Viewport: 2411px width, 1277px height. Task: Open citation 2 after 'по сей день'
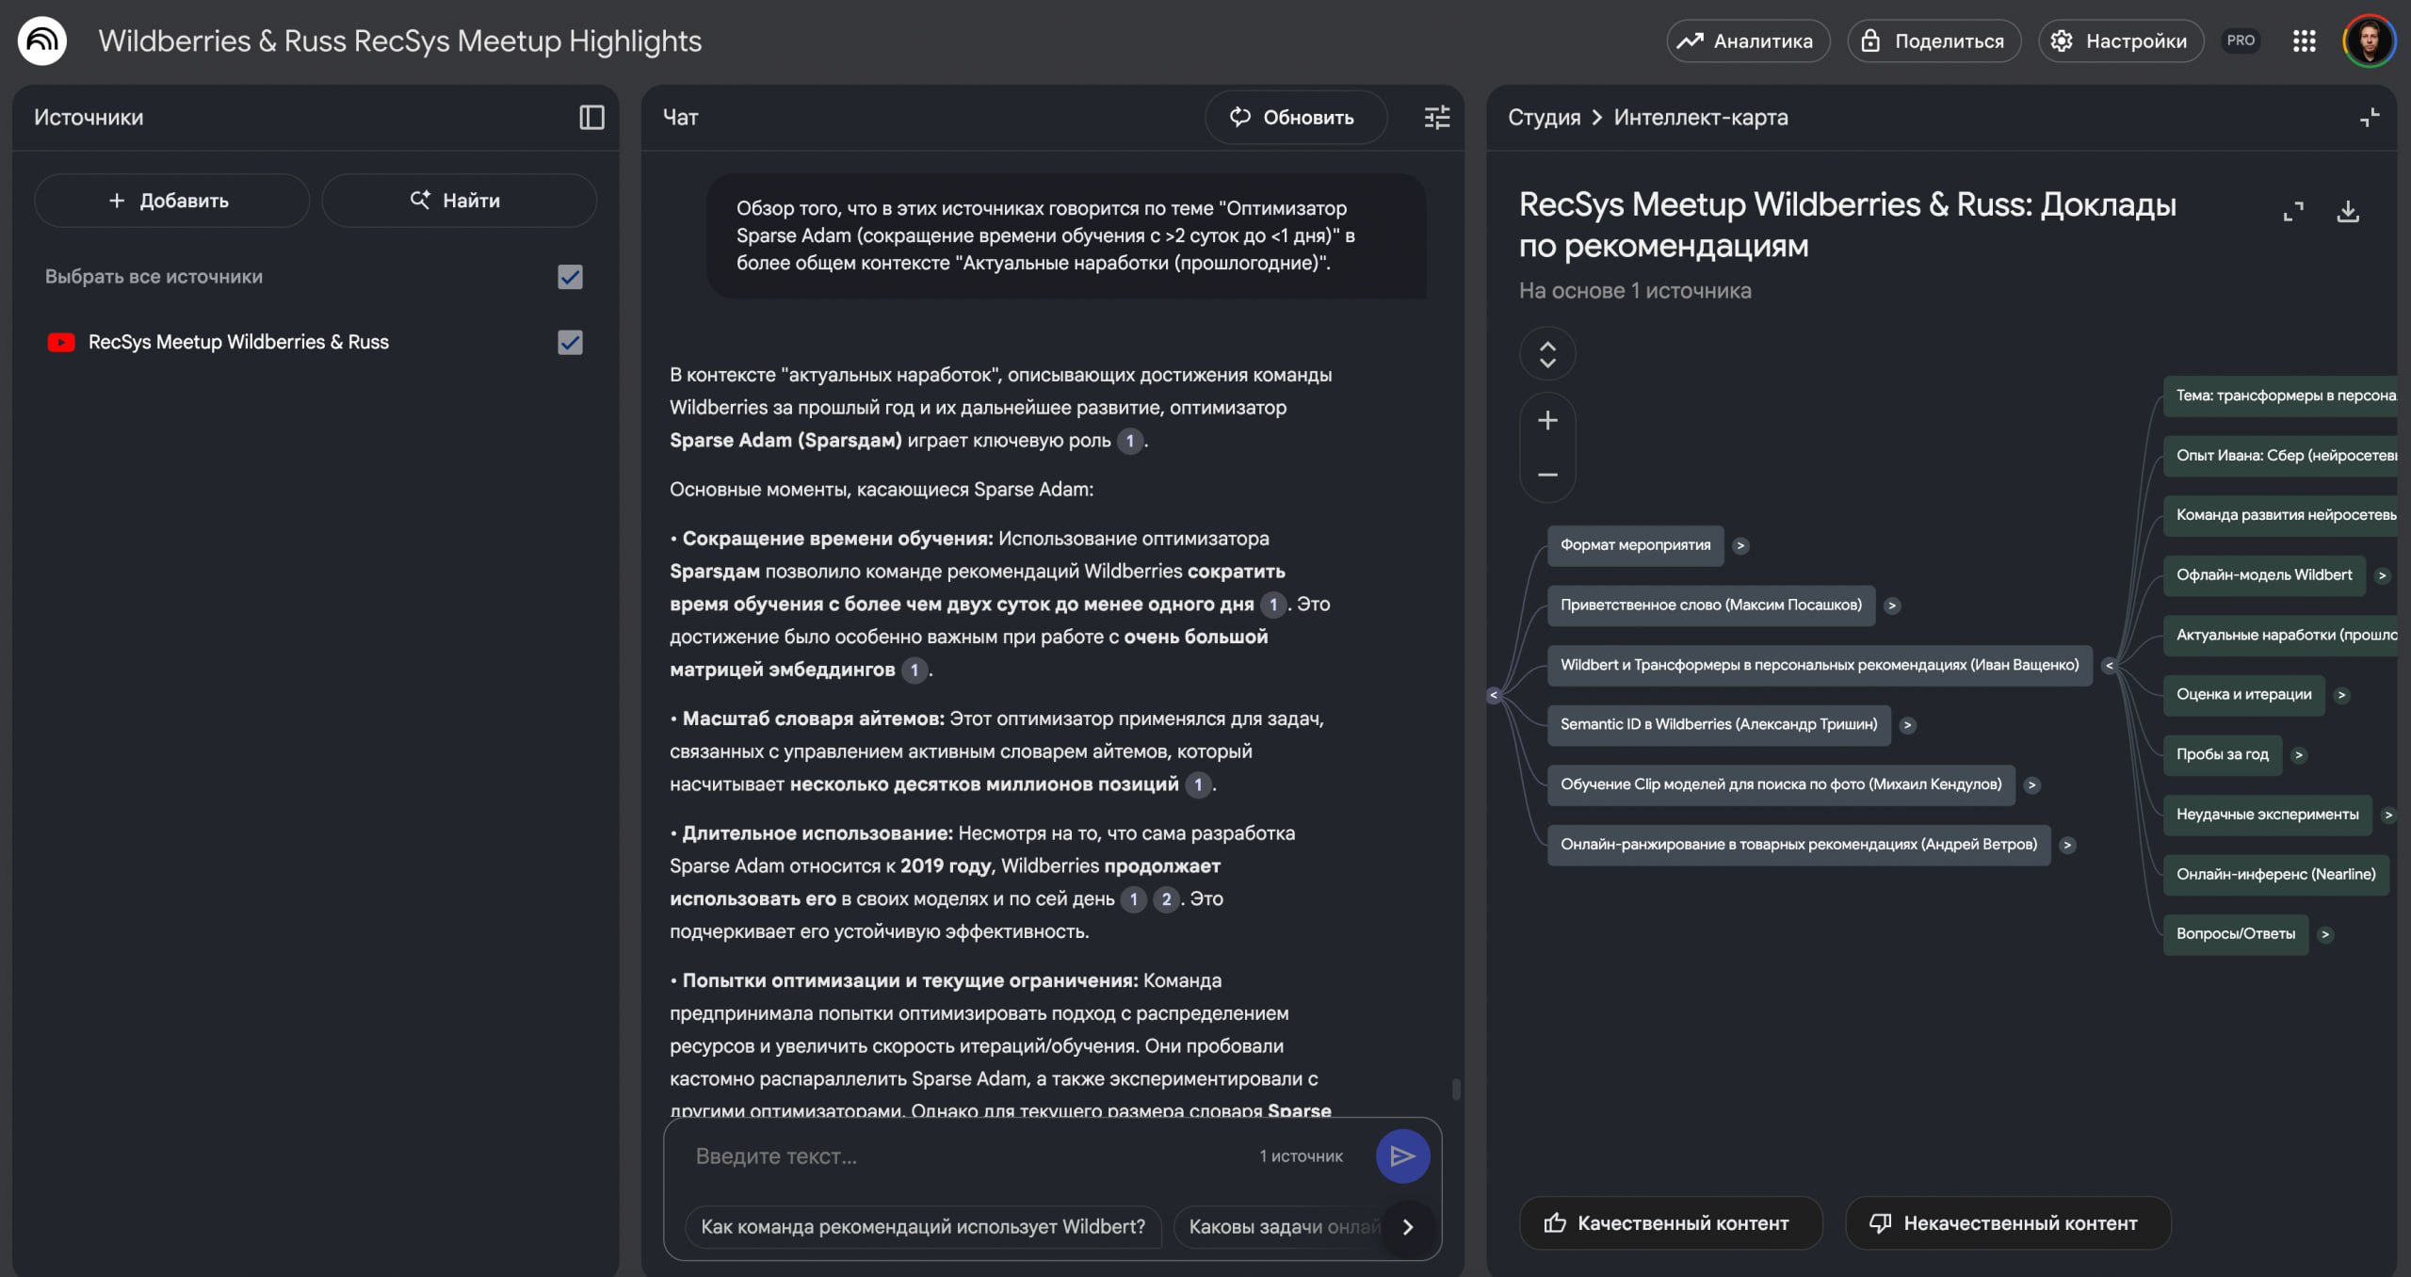[x=1166, y=899]
